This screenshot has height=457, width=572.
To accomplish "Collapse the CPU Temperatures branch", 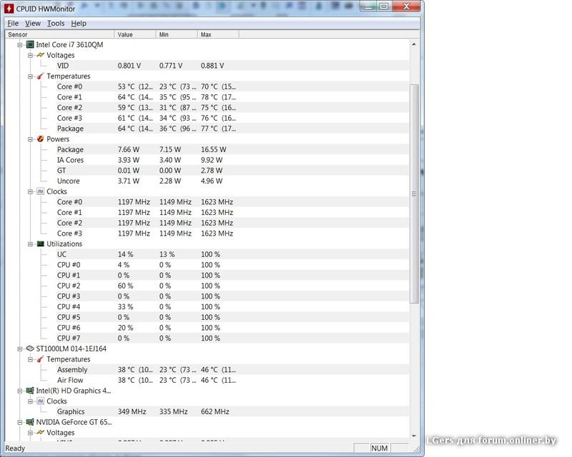I will tap(30, 76).
